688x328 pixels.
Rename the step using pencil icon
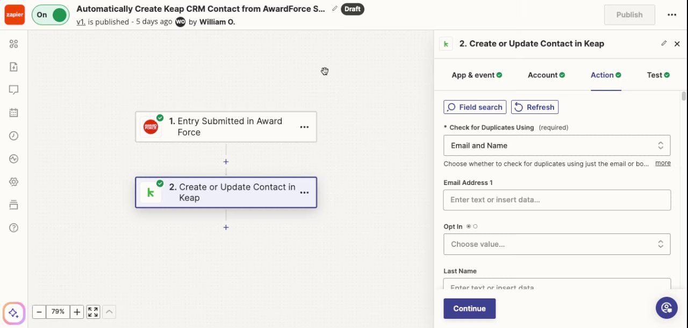click(664, 44)
